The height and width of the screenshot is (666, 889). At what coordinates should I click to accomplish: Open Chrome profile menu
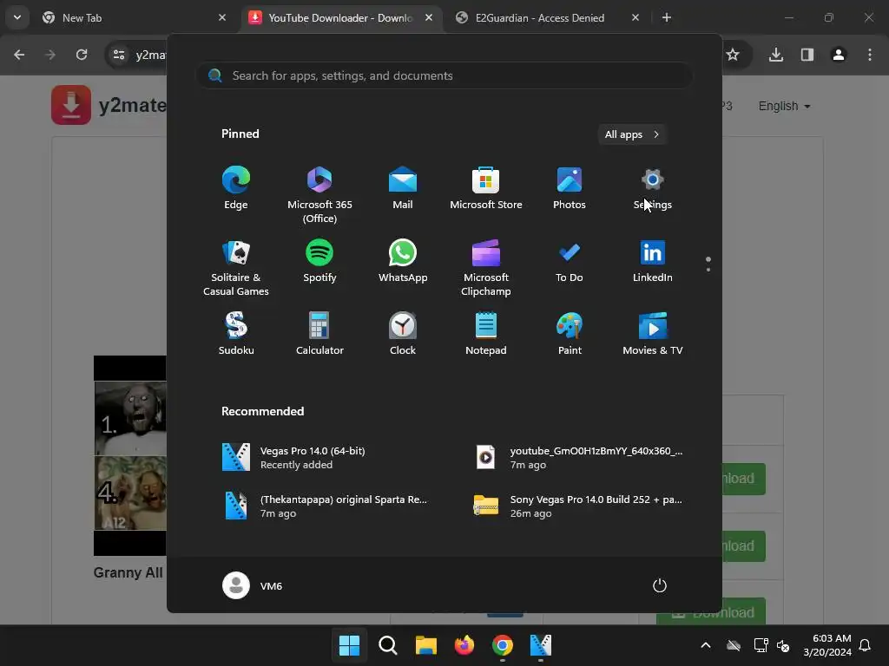(839, 55)
